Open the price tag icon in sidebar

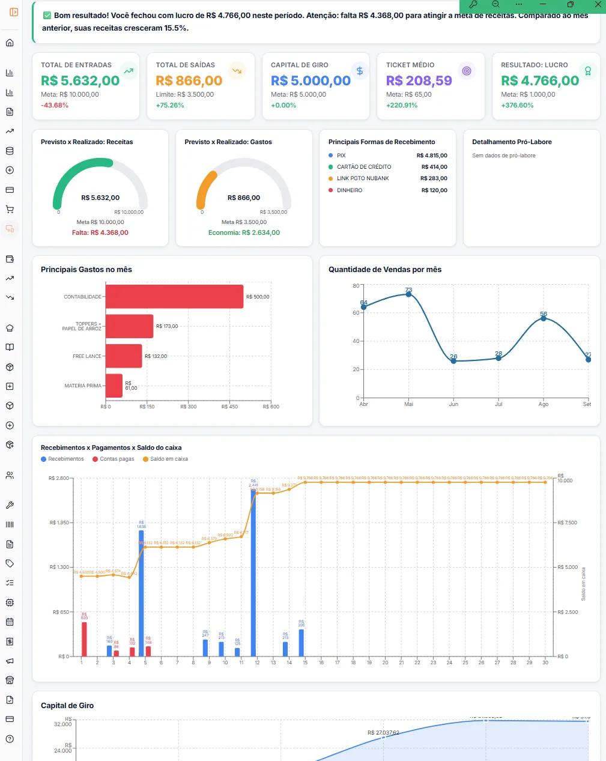point(10,563)
